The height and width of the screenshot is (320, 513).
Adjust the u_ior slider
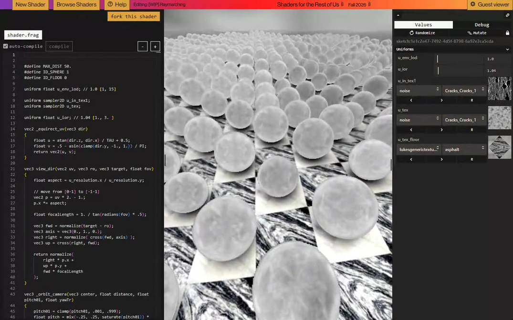(x=460, y=70)
